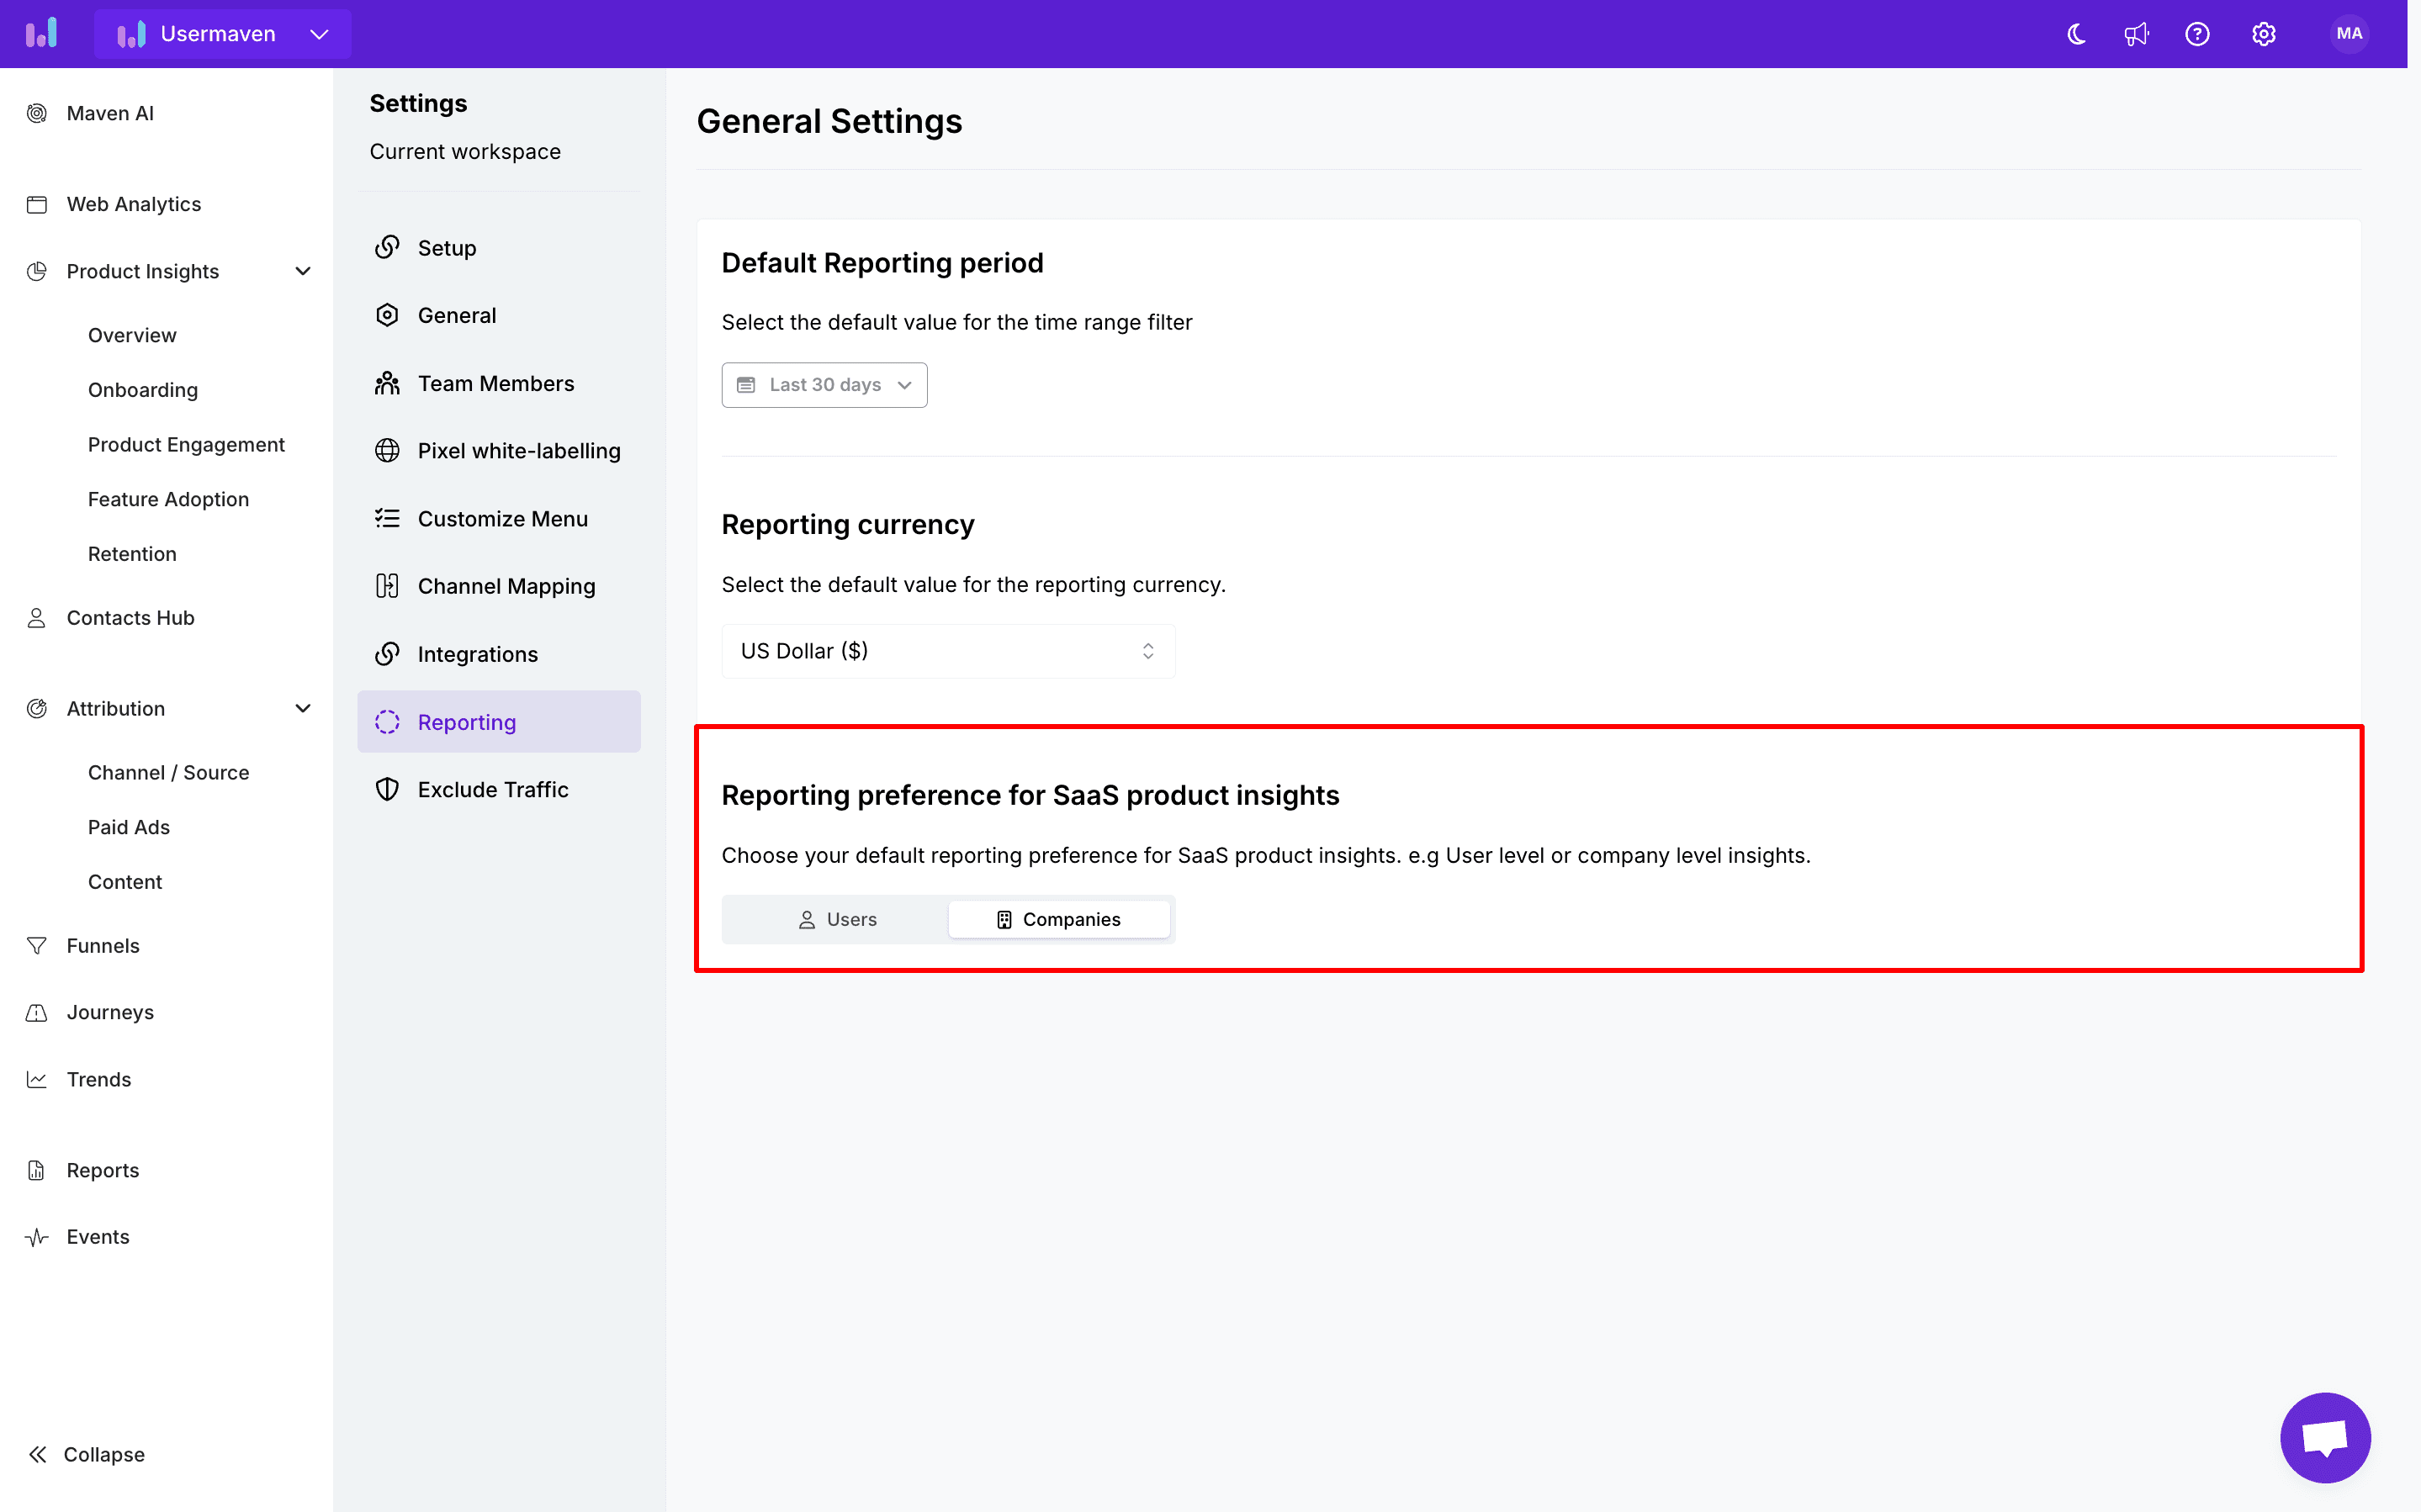Viewport: 2421px width, 1512px height.
Task: Click Exclude Traffic settings option
Action: click(x=493, y=789)
